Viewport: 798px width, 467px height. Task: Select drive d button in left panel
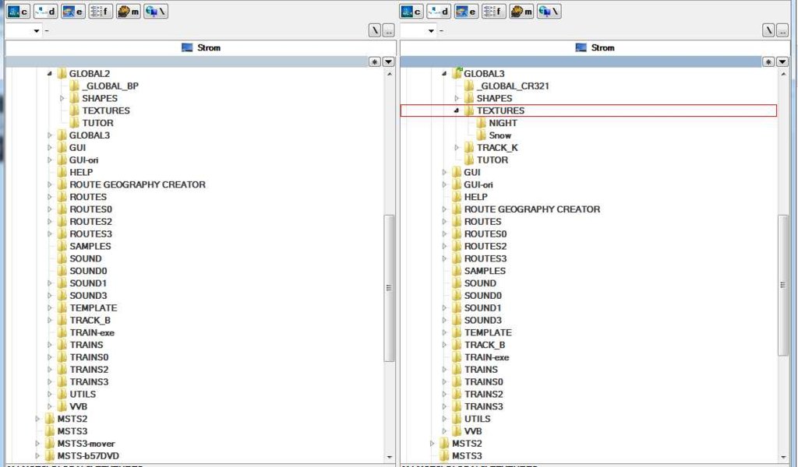click(x=45, y=11)
